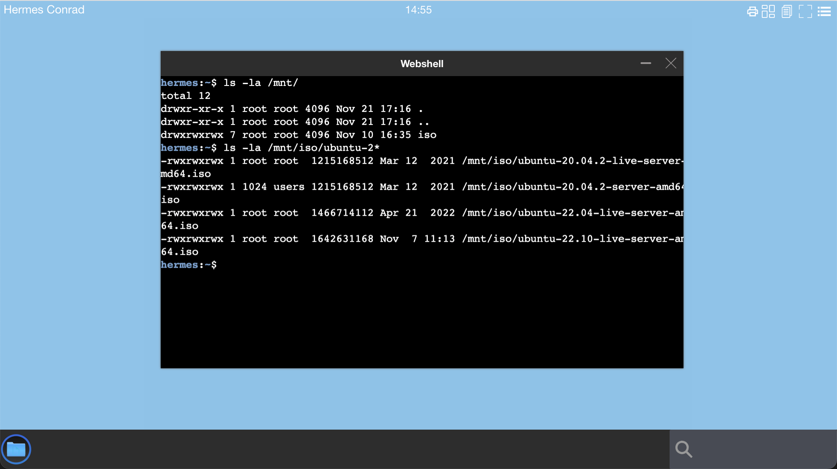Click the 'ls -la /mnt/iso/ubuntu-2*' command
Image resolution: width=837 pixels, height=469 pixels.
301,148
